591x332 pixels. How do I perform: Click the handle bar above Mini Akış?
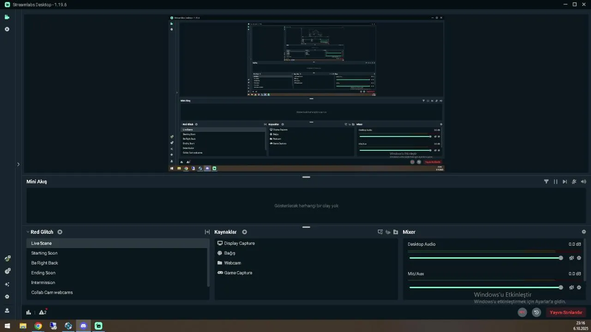(x=306, y=177)
